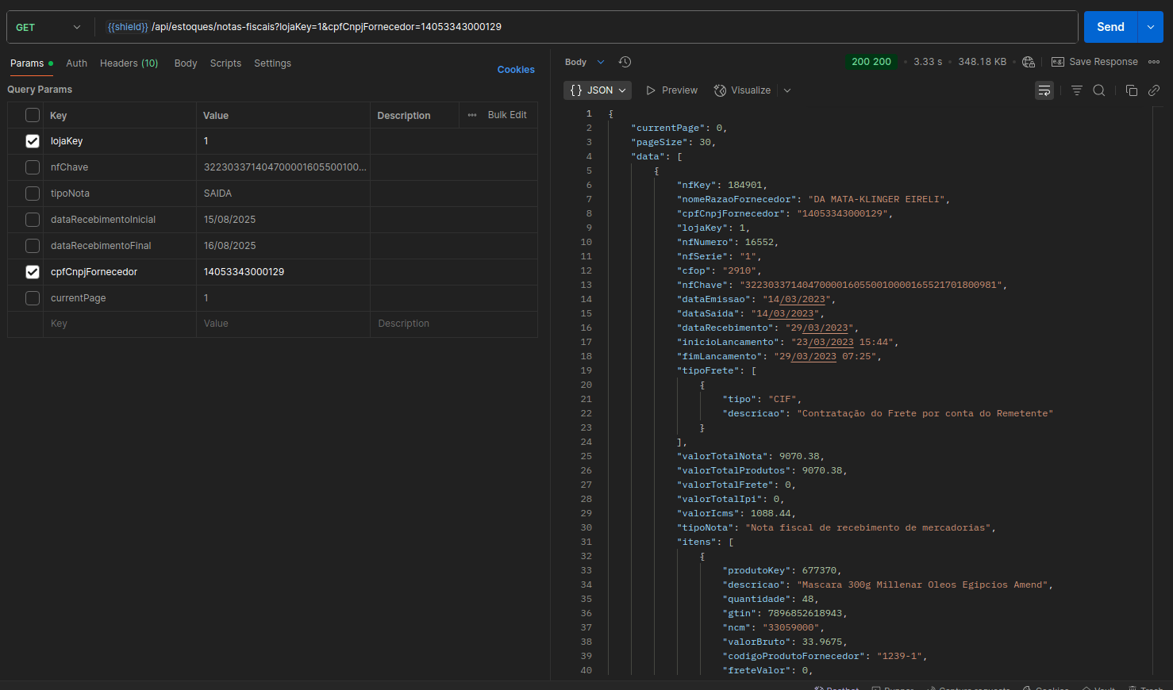Open the Send button options arrow
The height and width of the screenshot is (690, 1173).
(1150, 27)
